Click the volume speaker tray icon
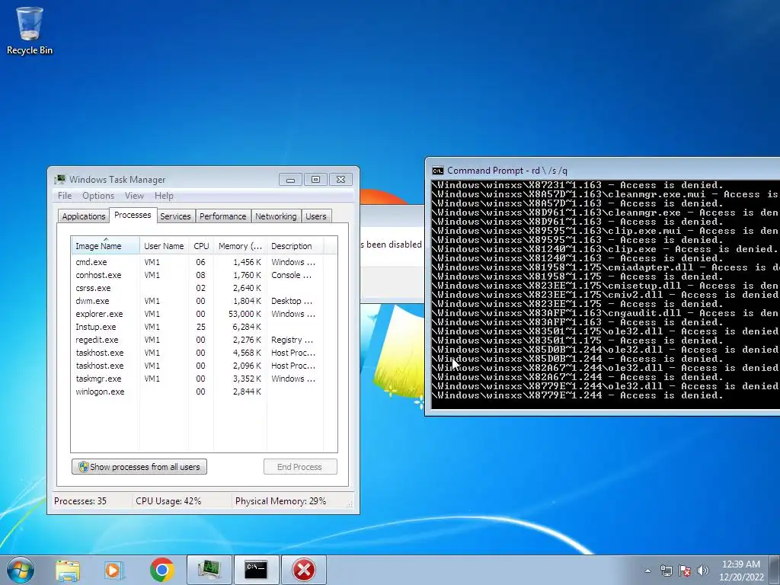The image size is (780, 585). [x=702, y=571]
